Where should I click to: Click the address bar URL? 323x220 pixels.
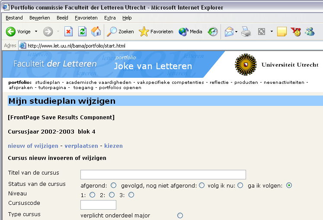[x=77, y=46]
